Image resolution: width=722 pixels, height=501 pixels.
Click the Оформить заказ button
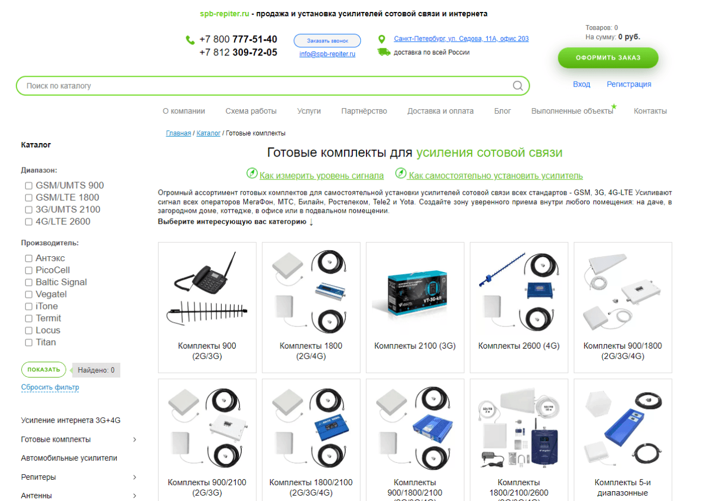[x=608, y=58]
